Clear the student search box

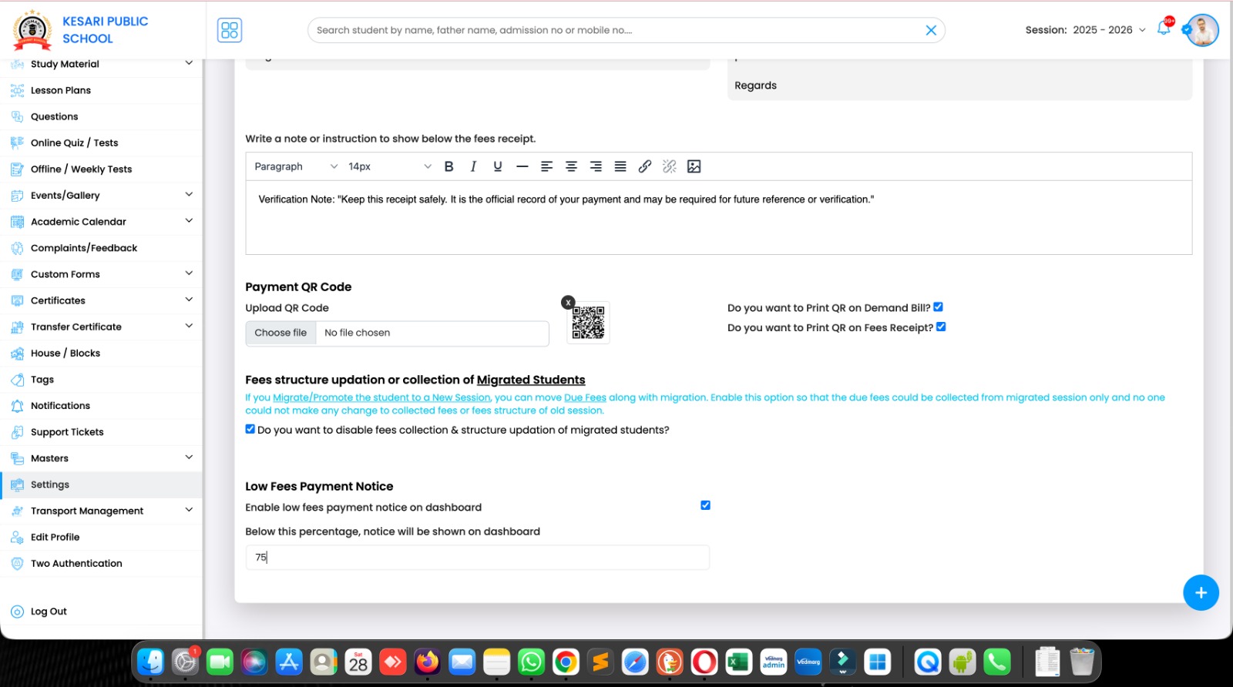coord(931,30)
